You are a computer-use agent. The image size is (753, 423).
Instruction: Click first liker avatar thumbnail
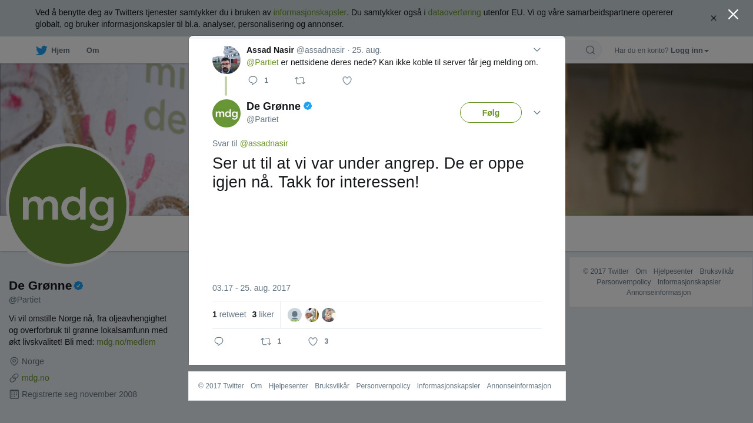pos(295,315)
